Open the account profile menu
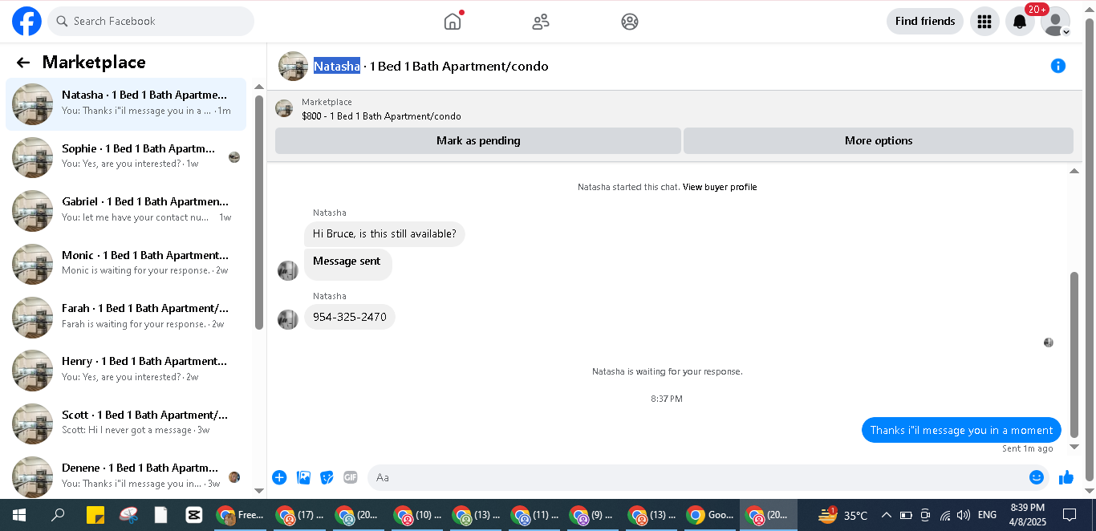This screenshot has height=531, width=1096. point(1055,22)
